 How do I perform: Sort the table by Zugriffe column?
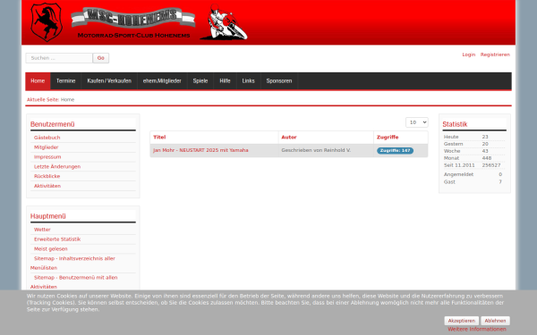[388, 138]
